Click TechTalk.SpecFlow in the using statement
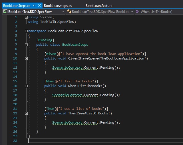The image size is (183, 145). [57, 22]
